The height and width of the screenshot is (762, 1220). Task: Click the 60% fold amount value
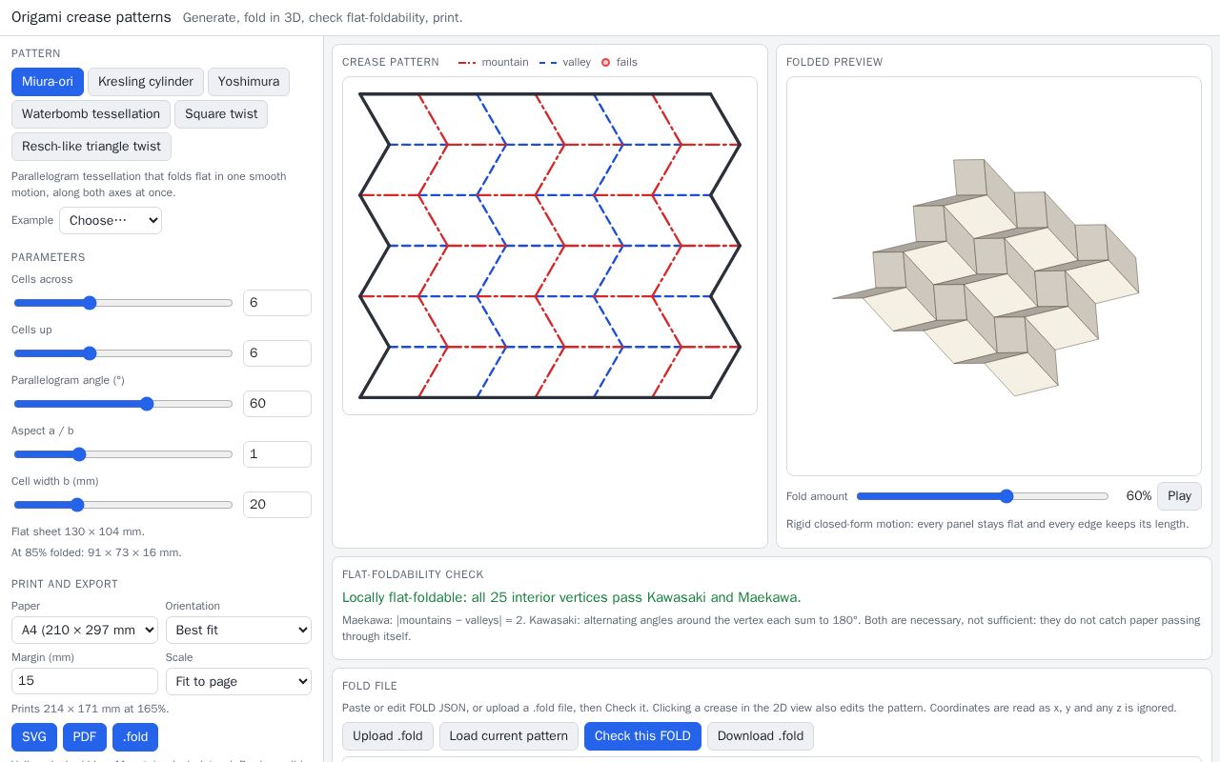pyautogui.click(x=1138, y=496)
